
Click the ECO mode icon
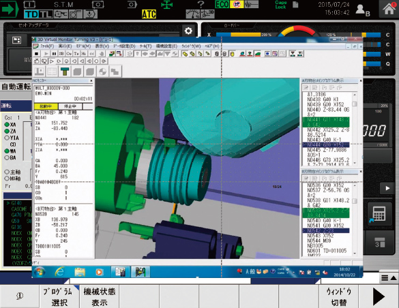click(222, 4)
